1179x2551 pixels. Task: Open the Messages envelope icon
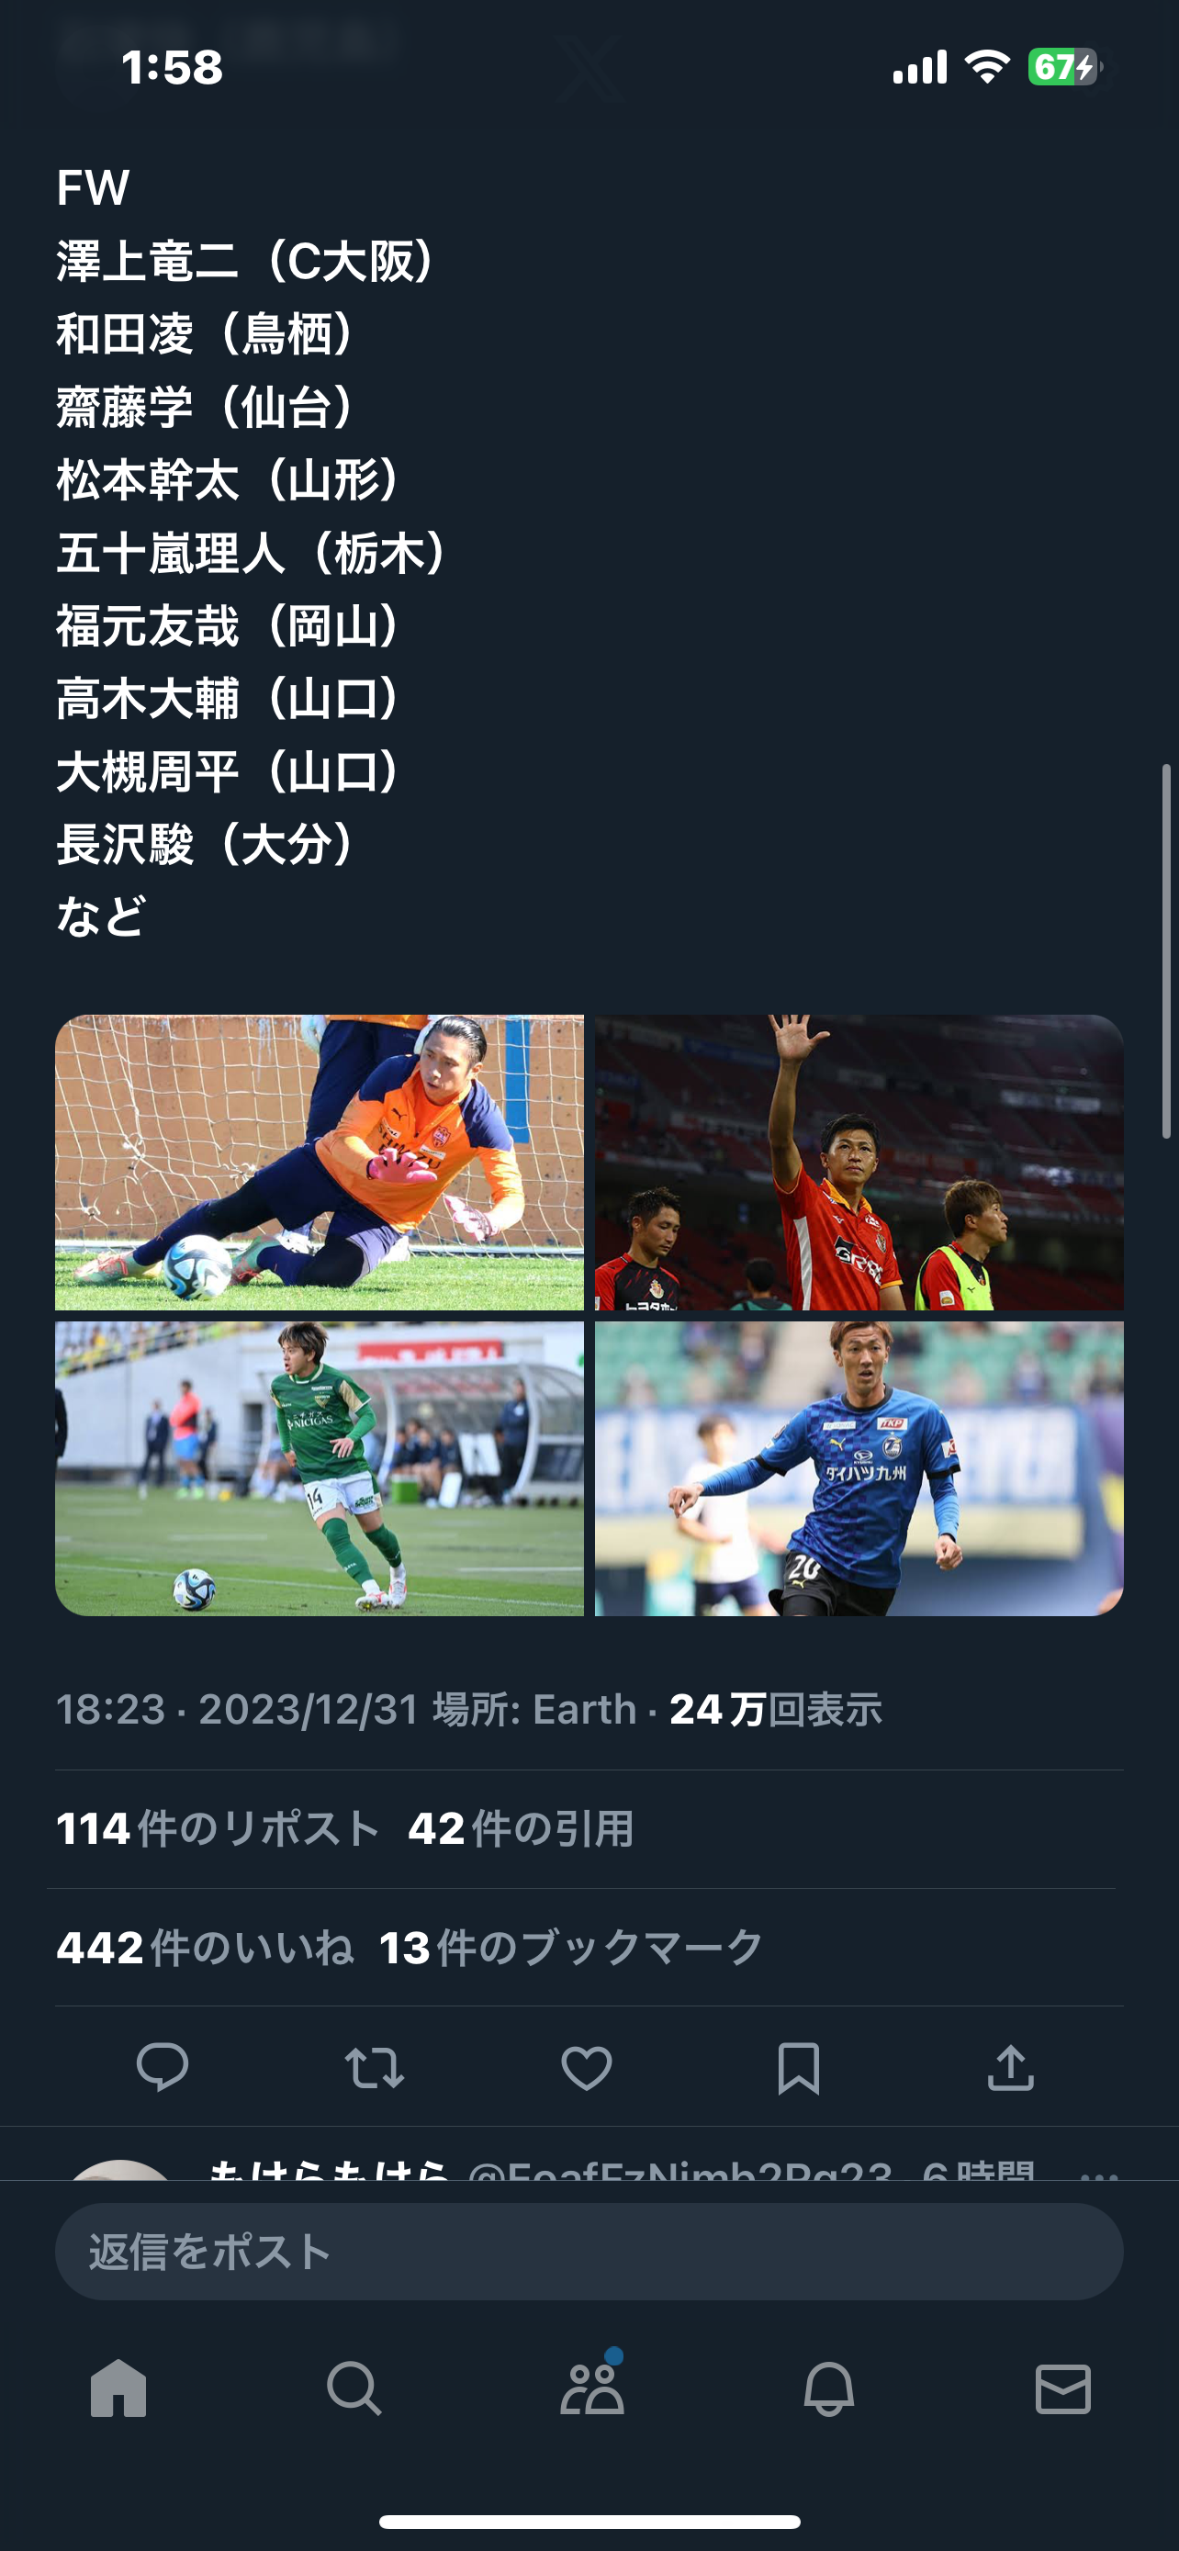pyautogui.click(x=1063, y=2388)
